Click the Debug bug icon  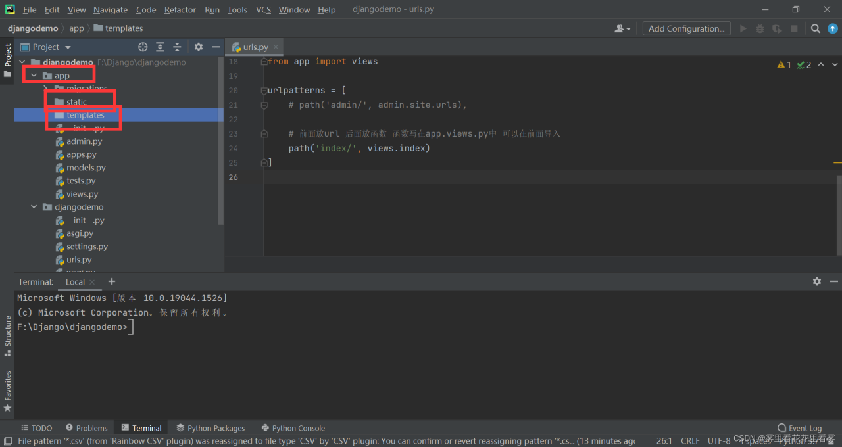760,28
